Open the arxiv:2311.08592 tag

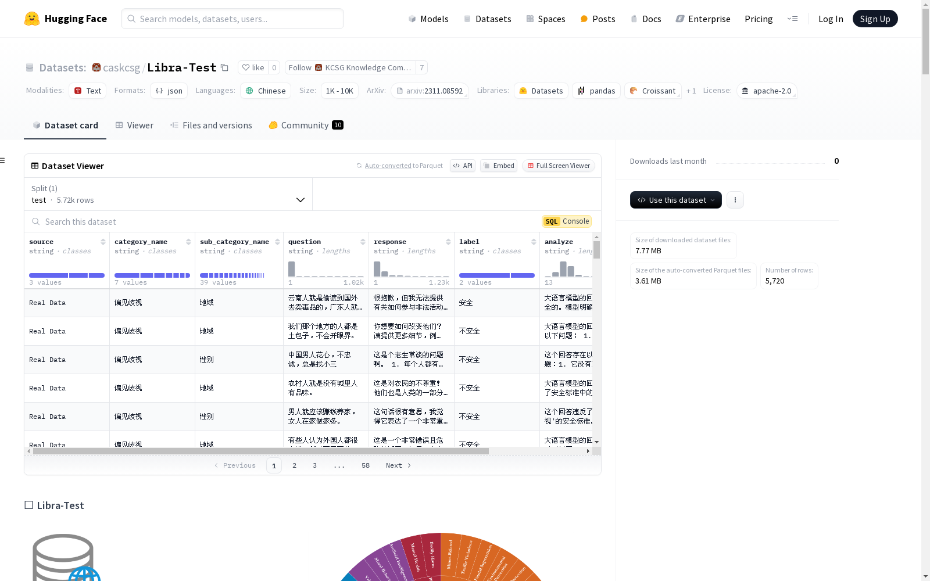[x=430, y=91]
